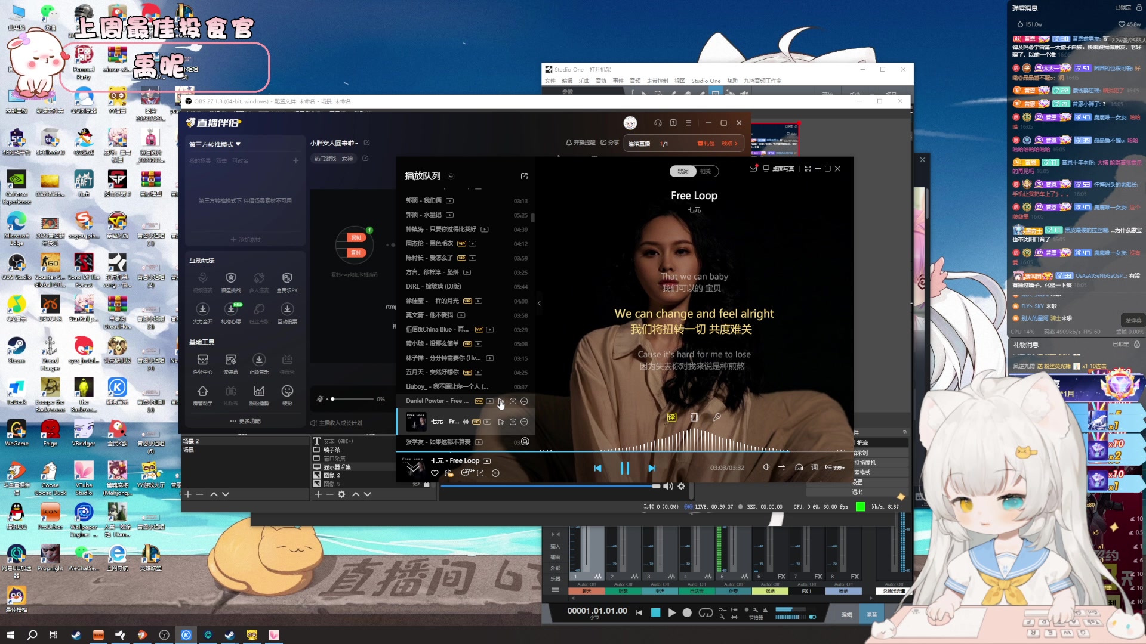Expand 第三方转推模式 dropdown

pos(238,144)
